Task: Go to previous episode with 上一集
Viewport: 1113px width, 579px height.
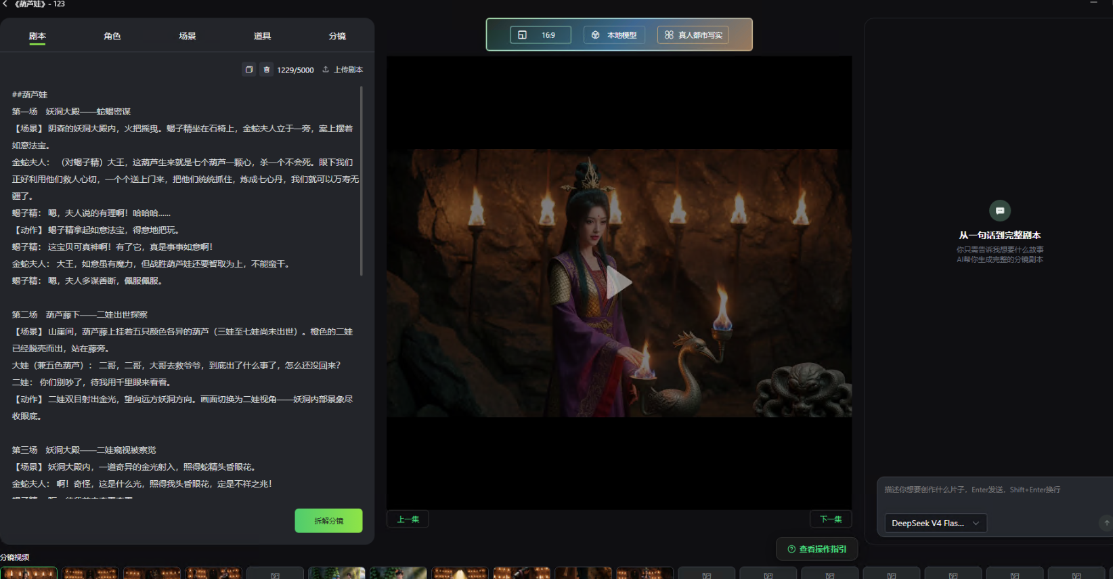Action: click(408, 519)
